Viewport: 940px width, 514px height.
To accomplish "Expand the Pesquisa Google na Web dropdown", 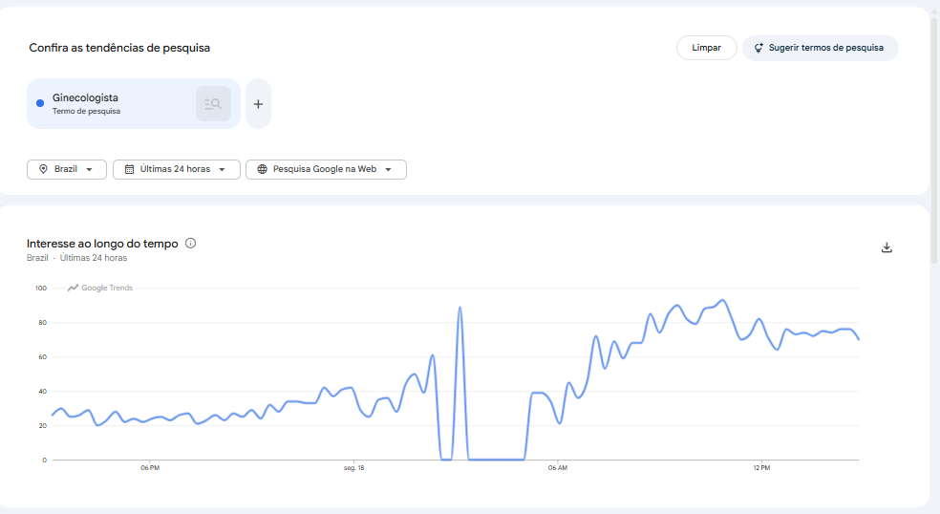I will (x=326, y=169).
